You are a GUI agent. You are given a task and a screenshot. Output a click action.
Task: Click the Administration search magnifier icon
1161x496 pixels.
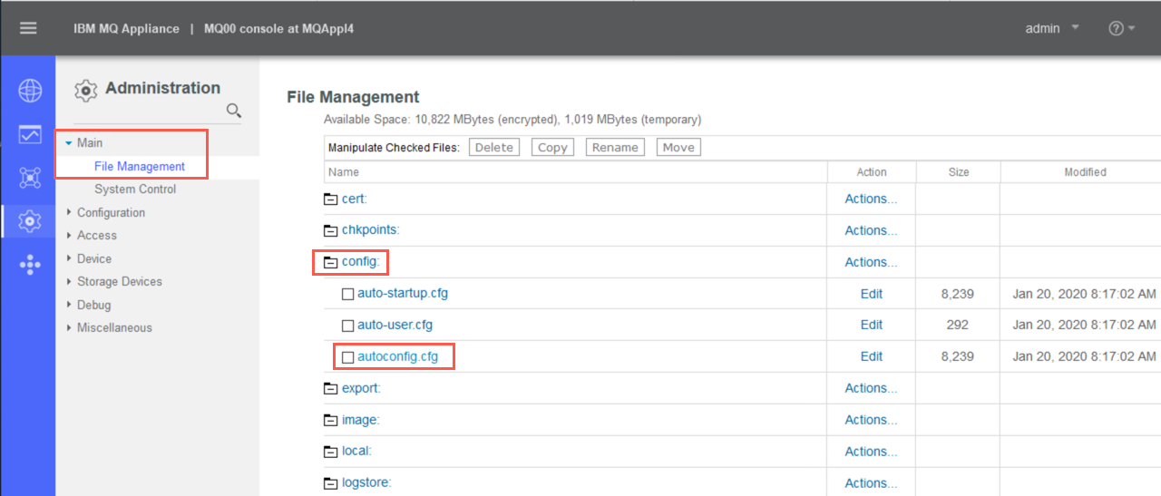tap(234, 111)
